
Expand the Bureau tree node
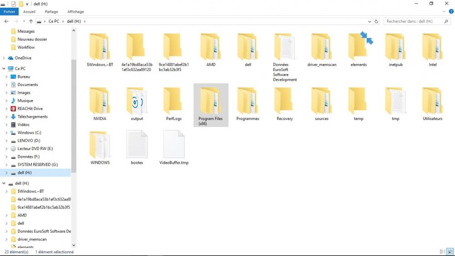(x=6, y=76)
